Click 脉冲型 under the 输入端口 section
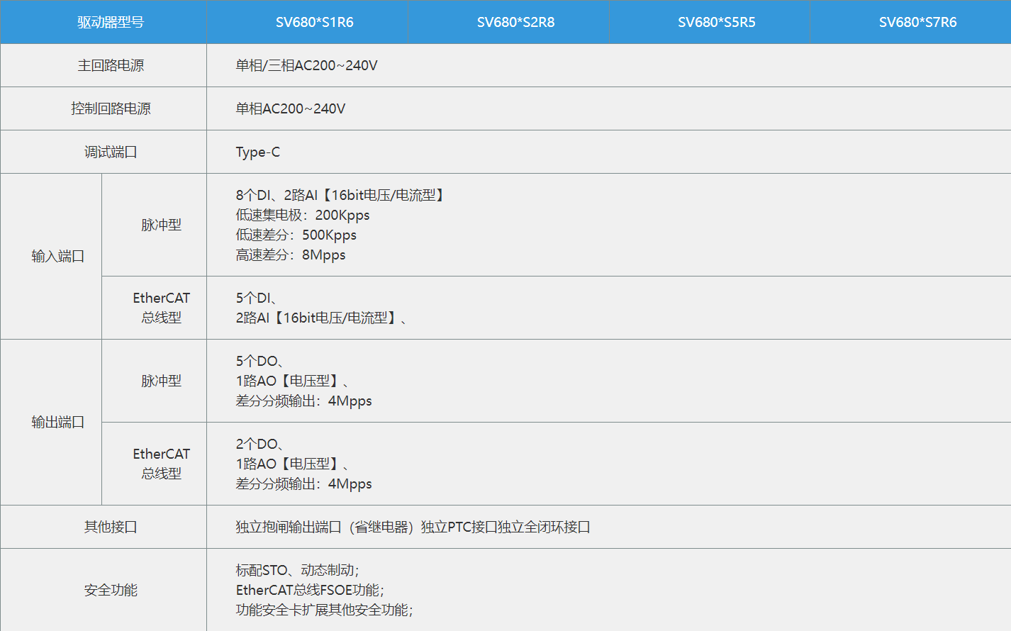Image resolution: width=1011 pixels, height=631 pixels. click(161, 225)
